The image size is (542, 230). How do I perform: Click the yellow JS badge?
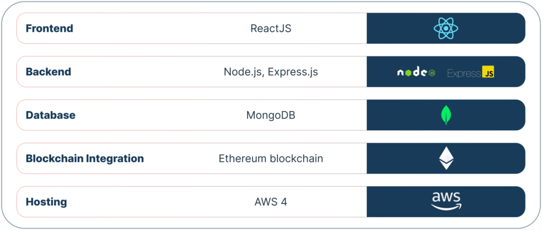[487, 73]
